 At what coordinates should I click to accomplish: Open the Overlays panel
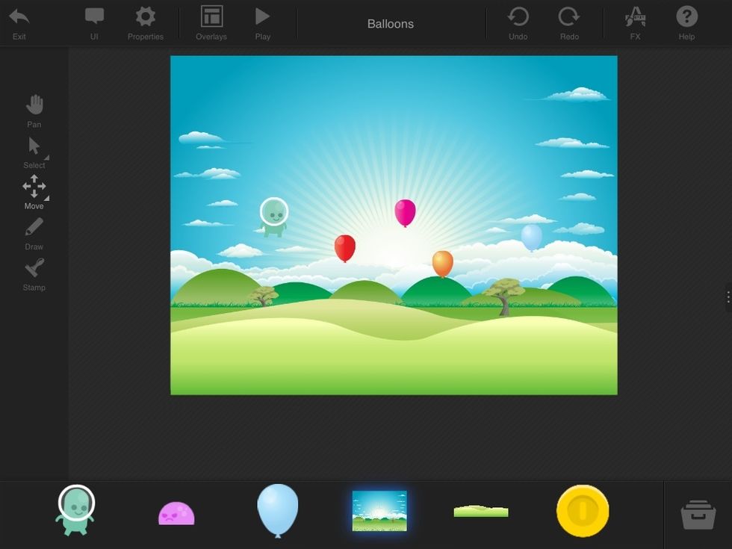[x=211, y=16]
